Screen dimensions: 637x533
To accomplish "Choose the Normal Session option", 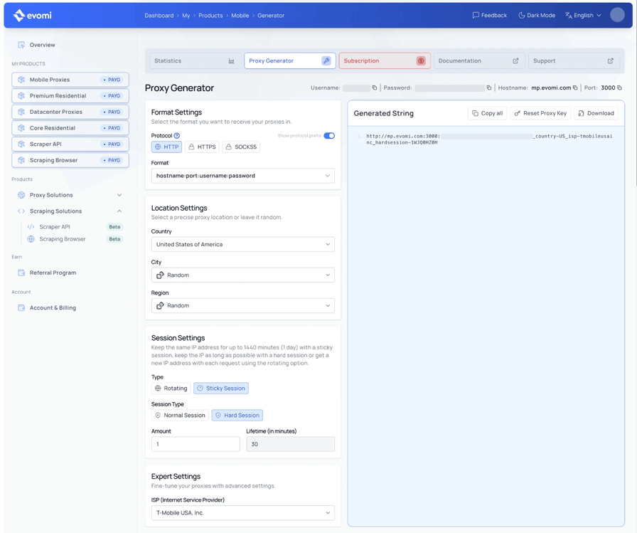I will point(180,415).
